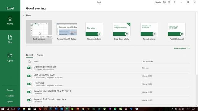Switch to the Pinned tab
198x111 pixels.
(x=40, y=55)
